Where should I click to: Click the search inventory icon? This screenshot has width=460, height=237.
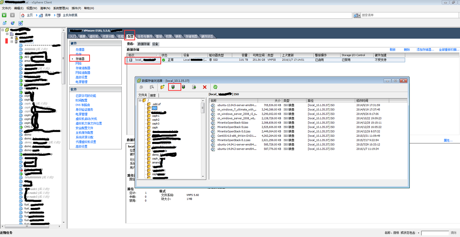pos(356,15)
